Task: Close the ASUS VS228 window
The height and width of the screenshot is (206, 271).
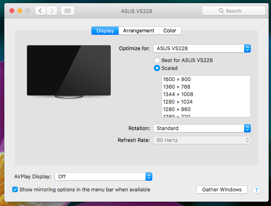Action: pos(12,11)
